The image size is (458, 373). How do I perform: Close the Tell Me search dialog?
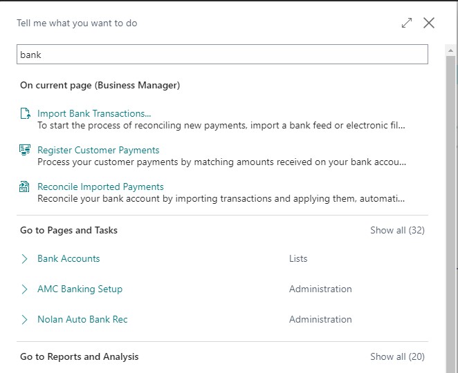[x=429, y=23]
